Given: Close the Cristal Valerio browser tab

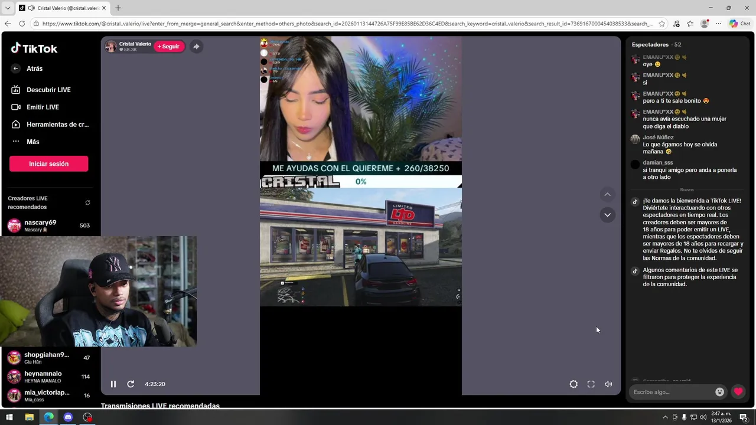Looking at the screenshot, I should (x=104, y=8).
